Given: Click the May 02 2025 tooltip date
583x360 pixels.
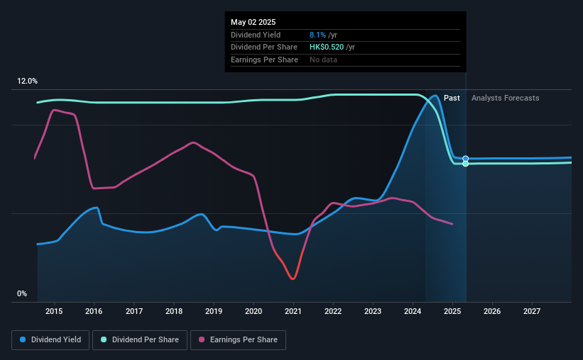Looking at the screenshot, I should [x=254, y=22].
